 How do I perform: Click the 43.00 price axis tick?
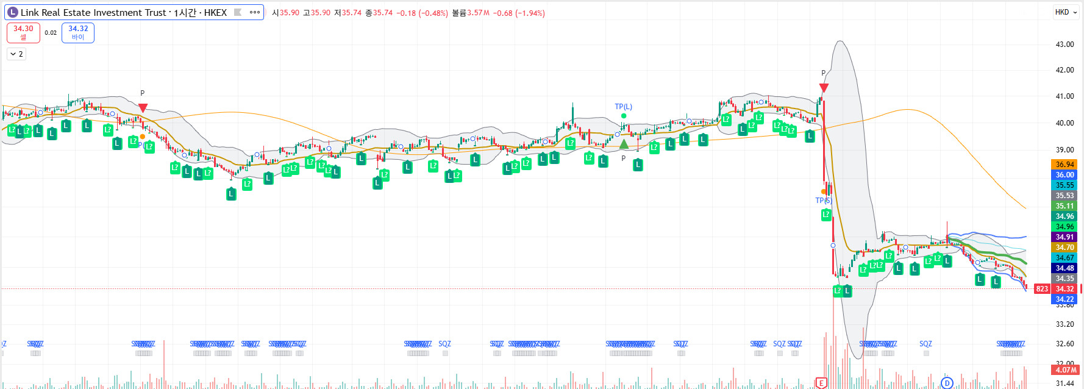click(x=1064, y=45)
